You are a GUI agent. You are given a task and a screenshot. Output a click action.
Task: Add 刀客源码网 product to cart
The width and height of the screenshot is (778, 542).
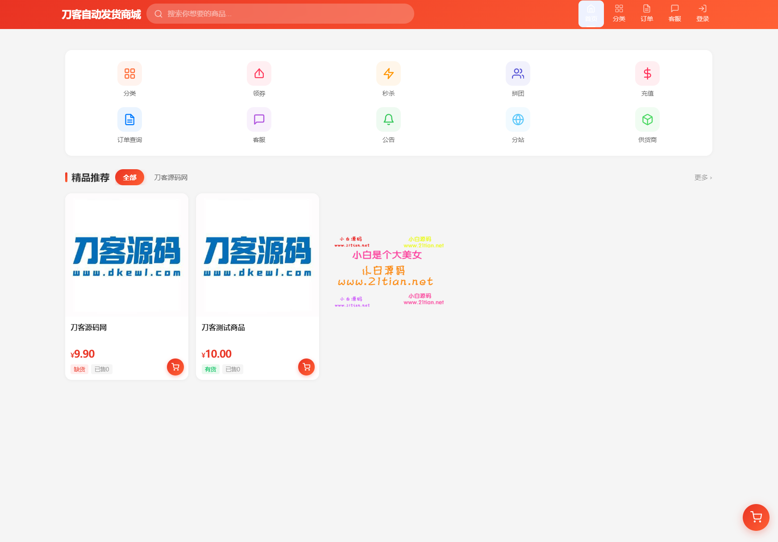point(175,367)
